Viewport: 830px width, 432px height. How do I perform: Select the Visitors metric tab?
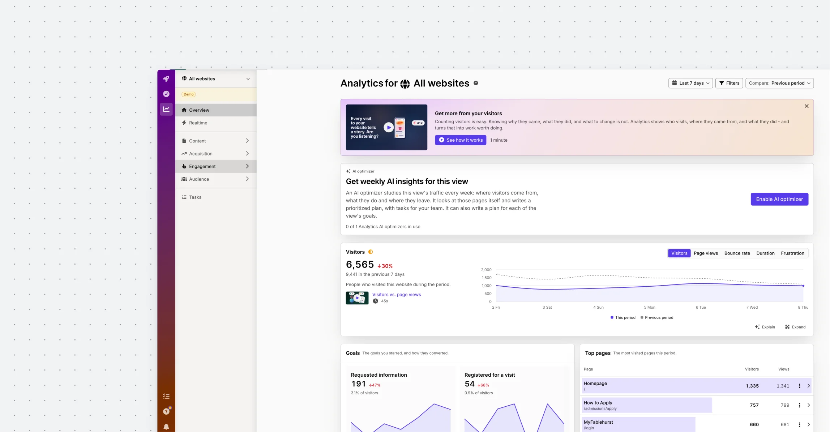(x=679, y=253)
